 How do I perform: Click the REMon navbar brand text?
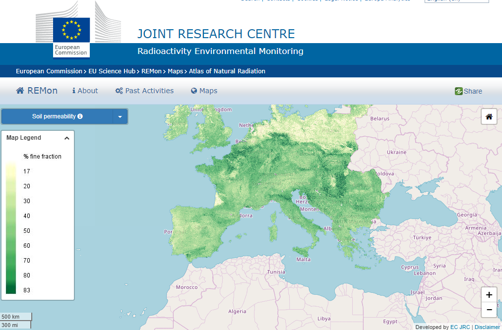[x=42, y=91]
